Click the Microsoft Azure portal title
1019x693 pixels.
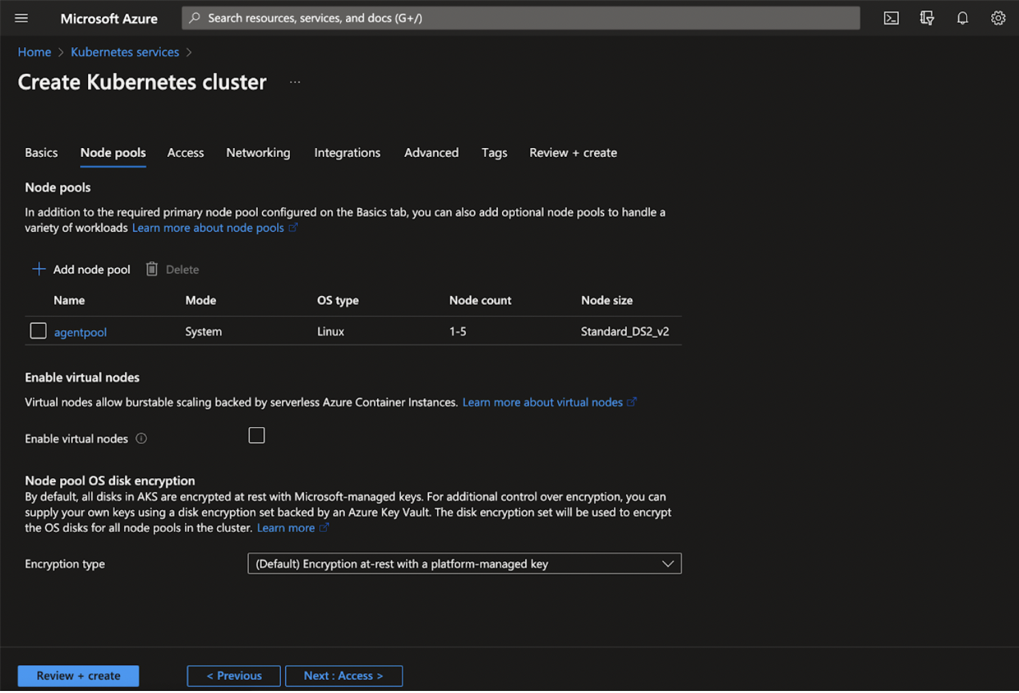pyautogui.click(x=109, y=18)
